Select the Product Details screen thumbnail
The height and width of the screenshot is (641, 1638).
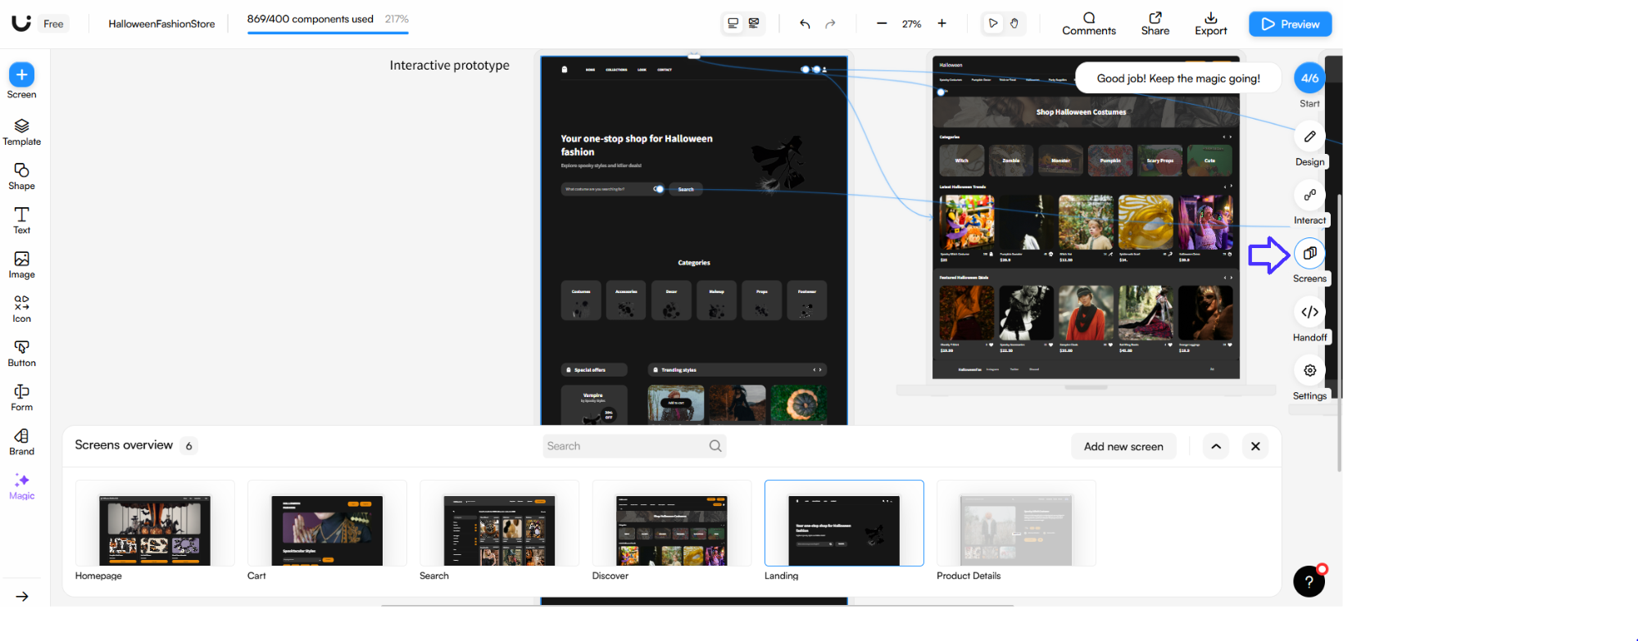point(1015,524)
